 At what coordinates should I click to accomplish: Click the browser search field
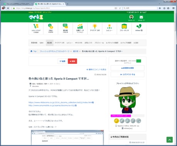(140, 8)
